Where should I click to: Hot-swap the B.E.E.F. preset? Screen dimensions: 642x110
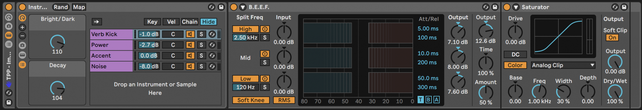(486, 7)
